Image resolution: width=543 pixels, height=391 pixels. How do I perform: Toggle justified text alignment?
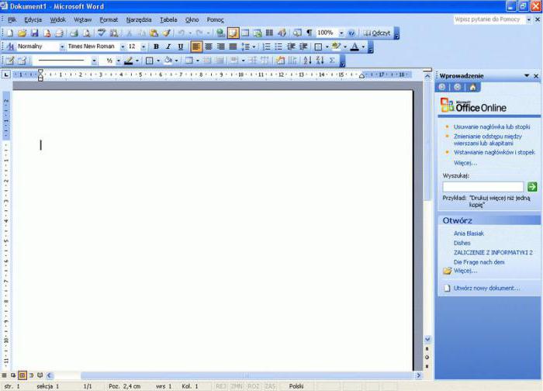tap(233, 47)
